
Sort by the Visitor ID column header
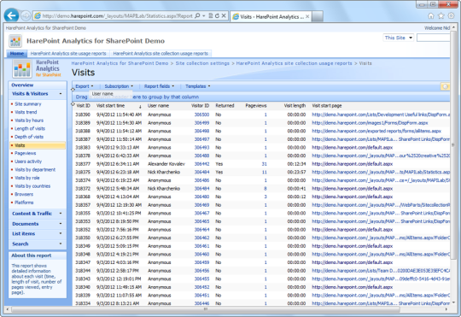[201, 106]
